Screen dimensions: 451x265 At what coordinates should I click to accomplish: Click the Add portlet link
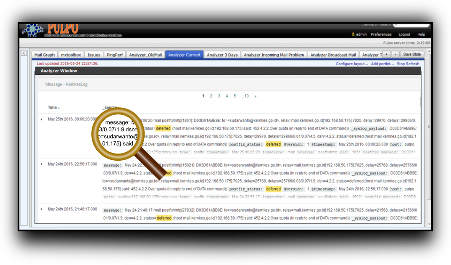tap(382, 64)
